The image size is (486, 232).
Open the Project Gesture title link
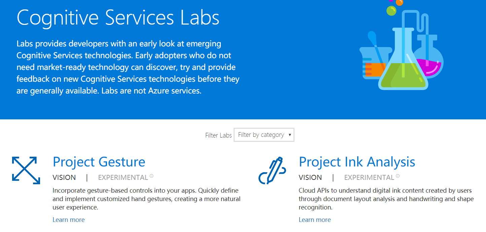pyautogui.click(x=99, y=162)
